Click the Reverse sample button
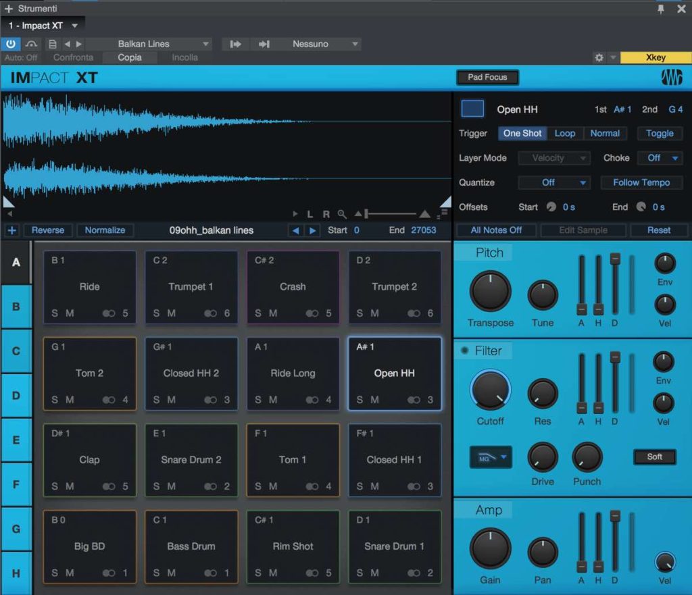This screenshot has width=692, height=595. click(48, 230)
